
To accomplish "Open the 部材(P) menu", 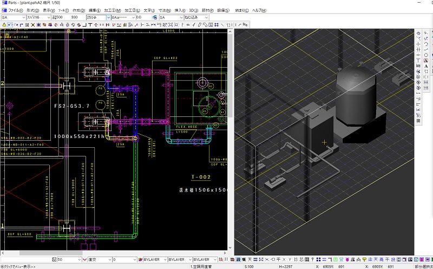I will tap(207, 10).
